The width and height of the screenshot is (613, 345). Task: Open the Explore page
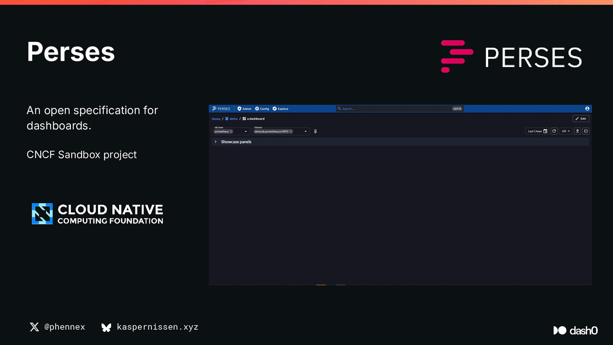pos(280,109)
